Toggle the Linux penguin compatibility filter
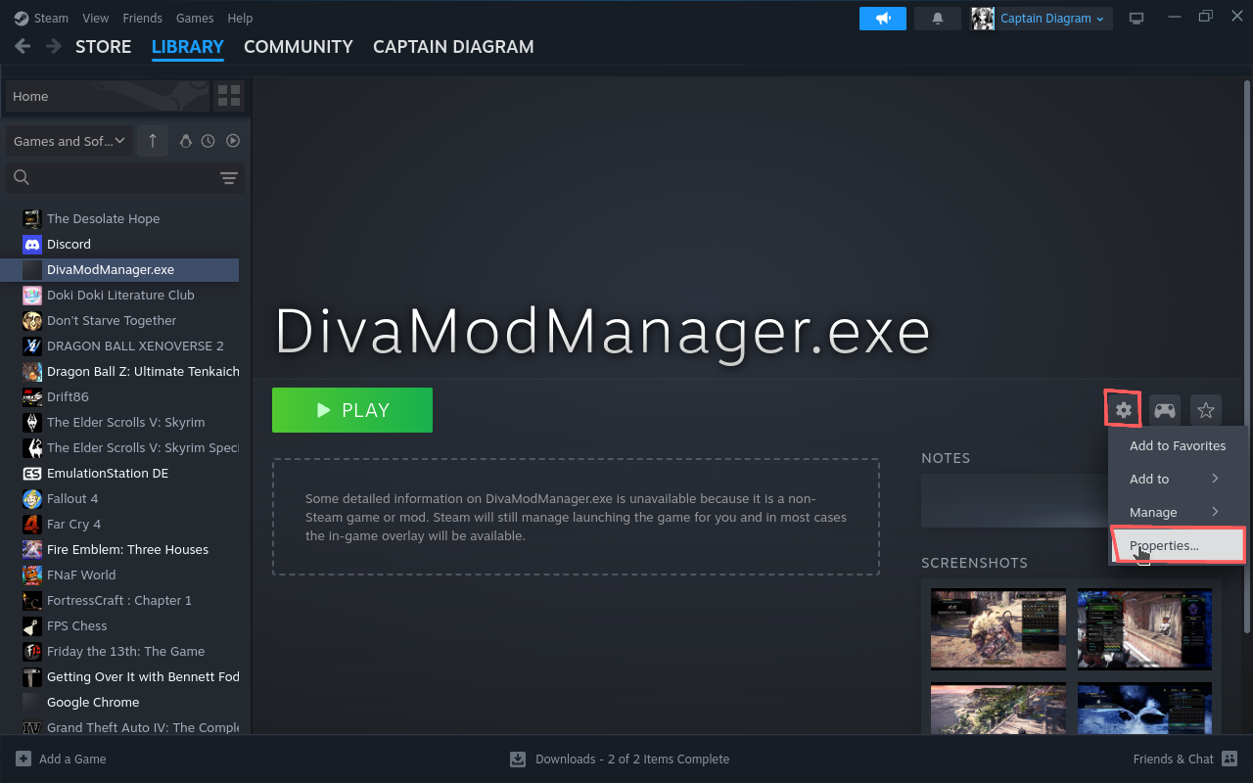Image resolution: width=1253 pixels, height=783 pixels. (x=186, y=141)
